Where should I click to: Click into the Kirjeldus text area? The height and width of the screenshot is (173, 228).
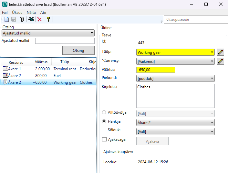coord(175,96)
